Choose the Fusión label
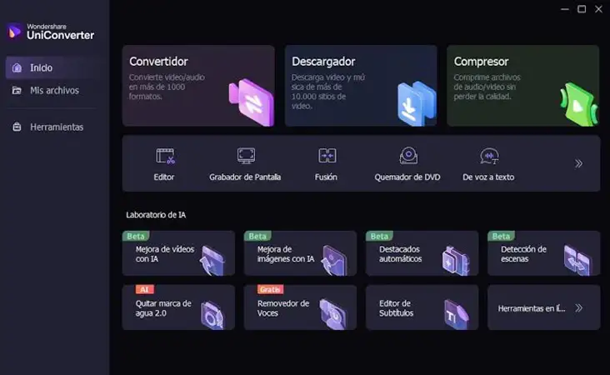Screen dimensions: 610x375 point(326,177)
